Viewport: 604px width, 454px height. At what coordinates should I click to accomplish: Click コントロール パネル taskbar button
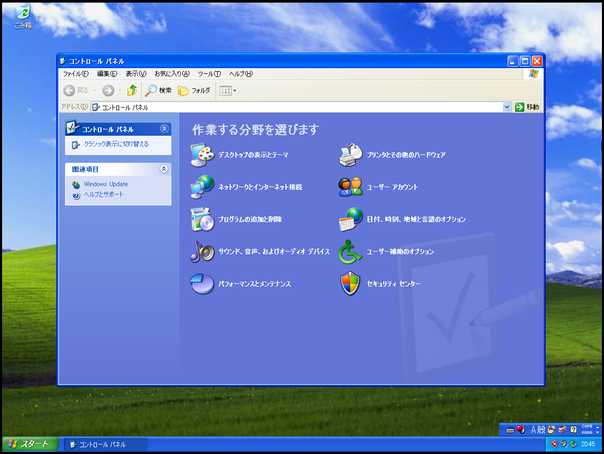tap(106, 445)
